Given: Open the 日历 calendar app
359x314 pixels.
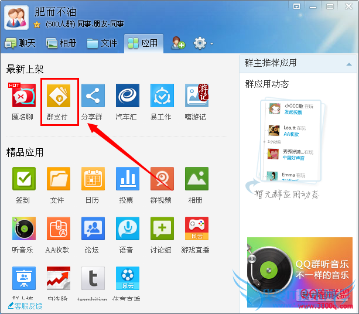Looking at the screenshot, I should (x=93, y=179).
